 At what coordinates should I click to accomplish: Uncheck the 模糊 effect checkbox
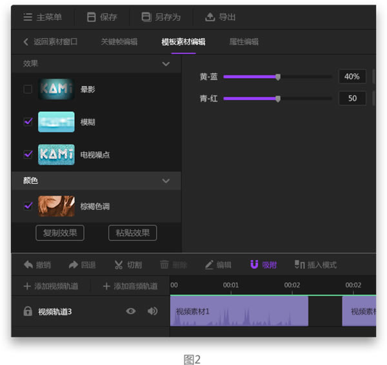click(28, 121)
